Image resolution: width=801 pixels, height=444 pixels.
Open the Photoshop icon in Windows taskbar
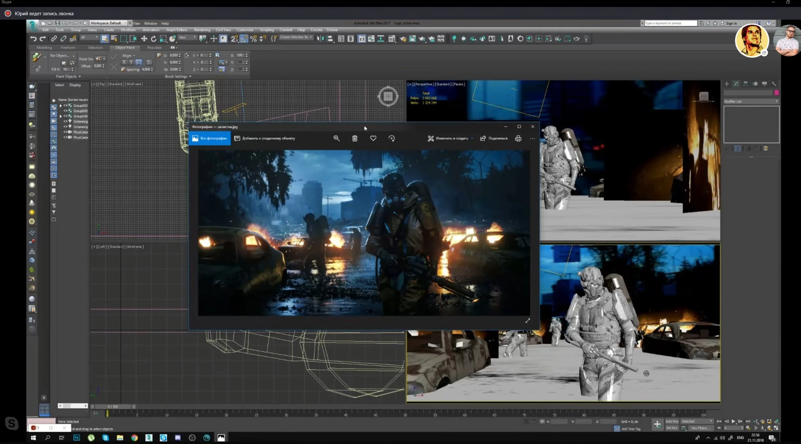pyautogui.click(x=77, y=438)
